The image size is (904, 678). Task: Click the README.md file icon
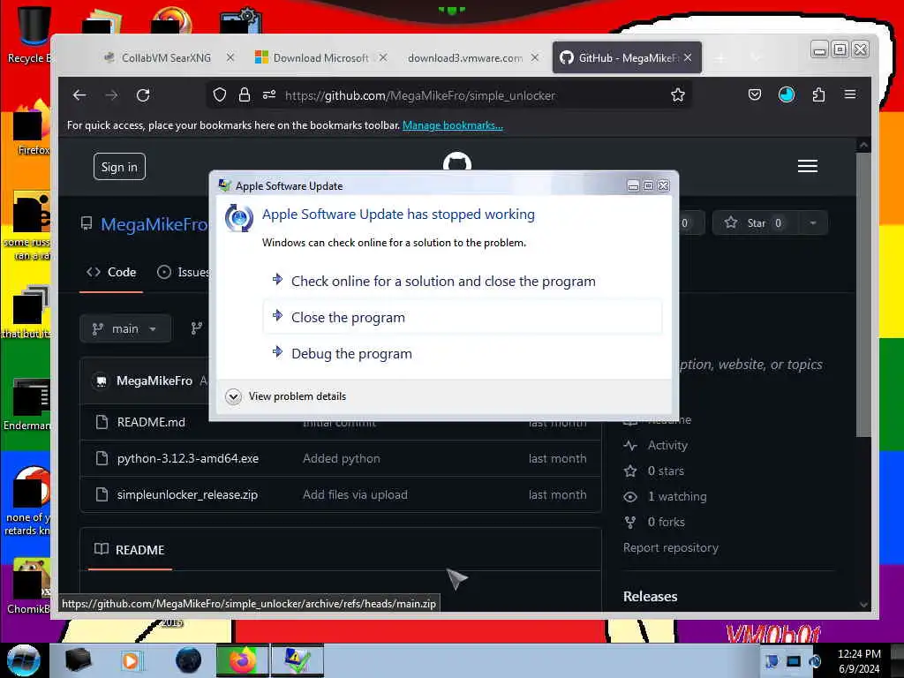pos(102,422)
